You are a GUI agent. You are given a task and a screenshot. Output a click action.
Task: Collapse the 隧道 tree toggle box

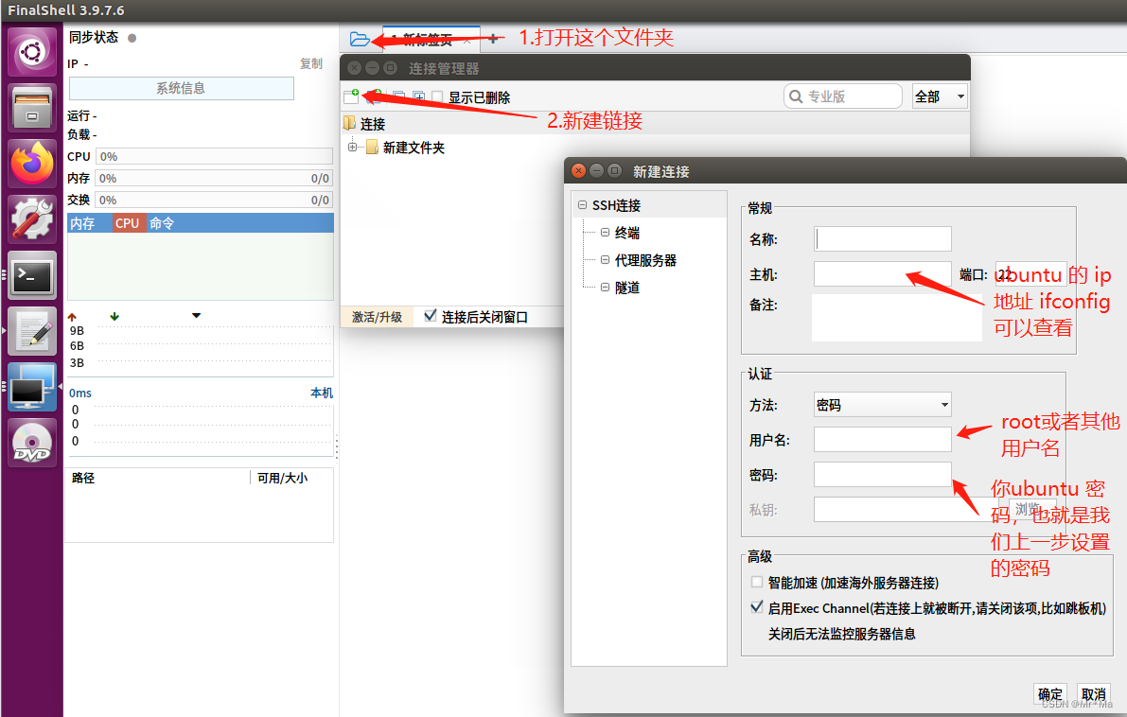[606, 287]
